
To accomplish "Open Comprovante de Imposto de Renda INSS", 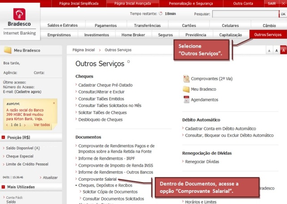I will [x=116, y=166].
